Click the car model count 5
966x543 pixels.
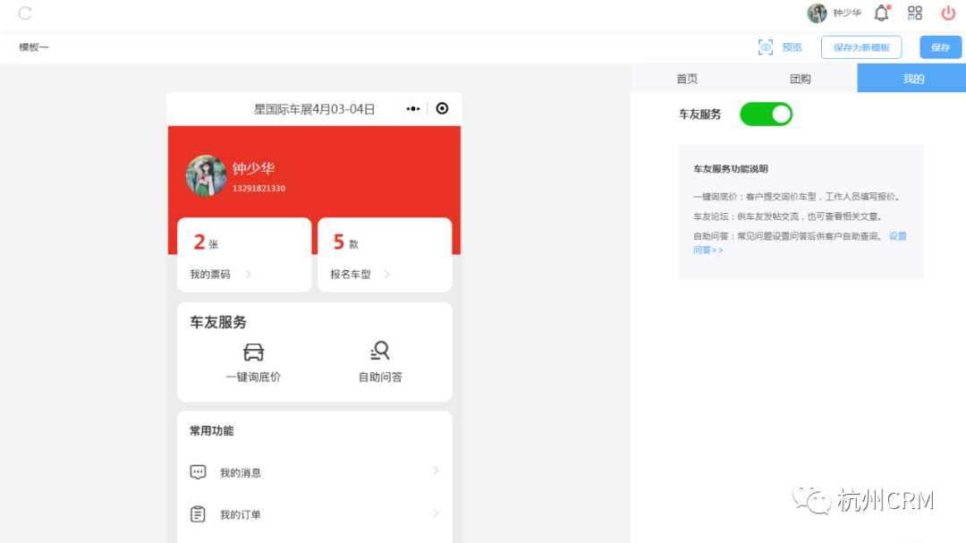pyautogui.click(x=339, y=242)
